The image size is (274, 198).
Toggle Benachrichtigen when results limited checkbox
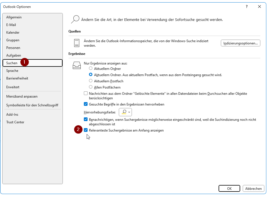(86, 119)
